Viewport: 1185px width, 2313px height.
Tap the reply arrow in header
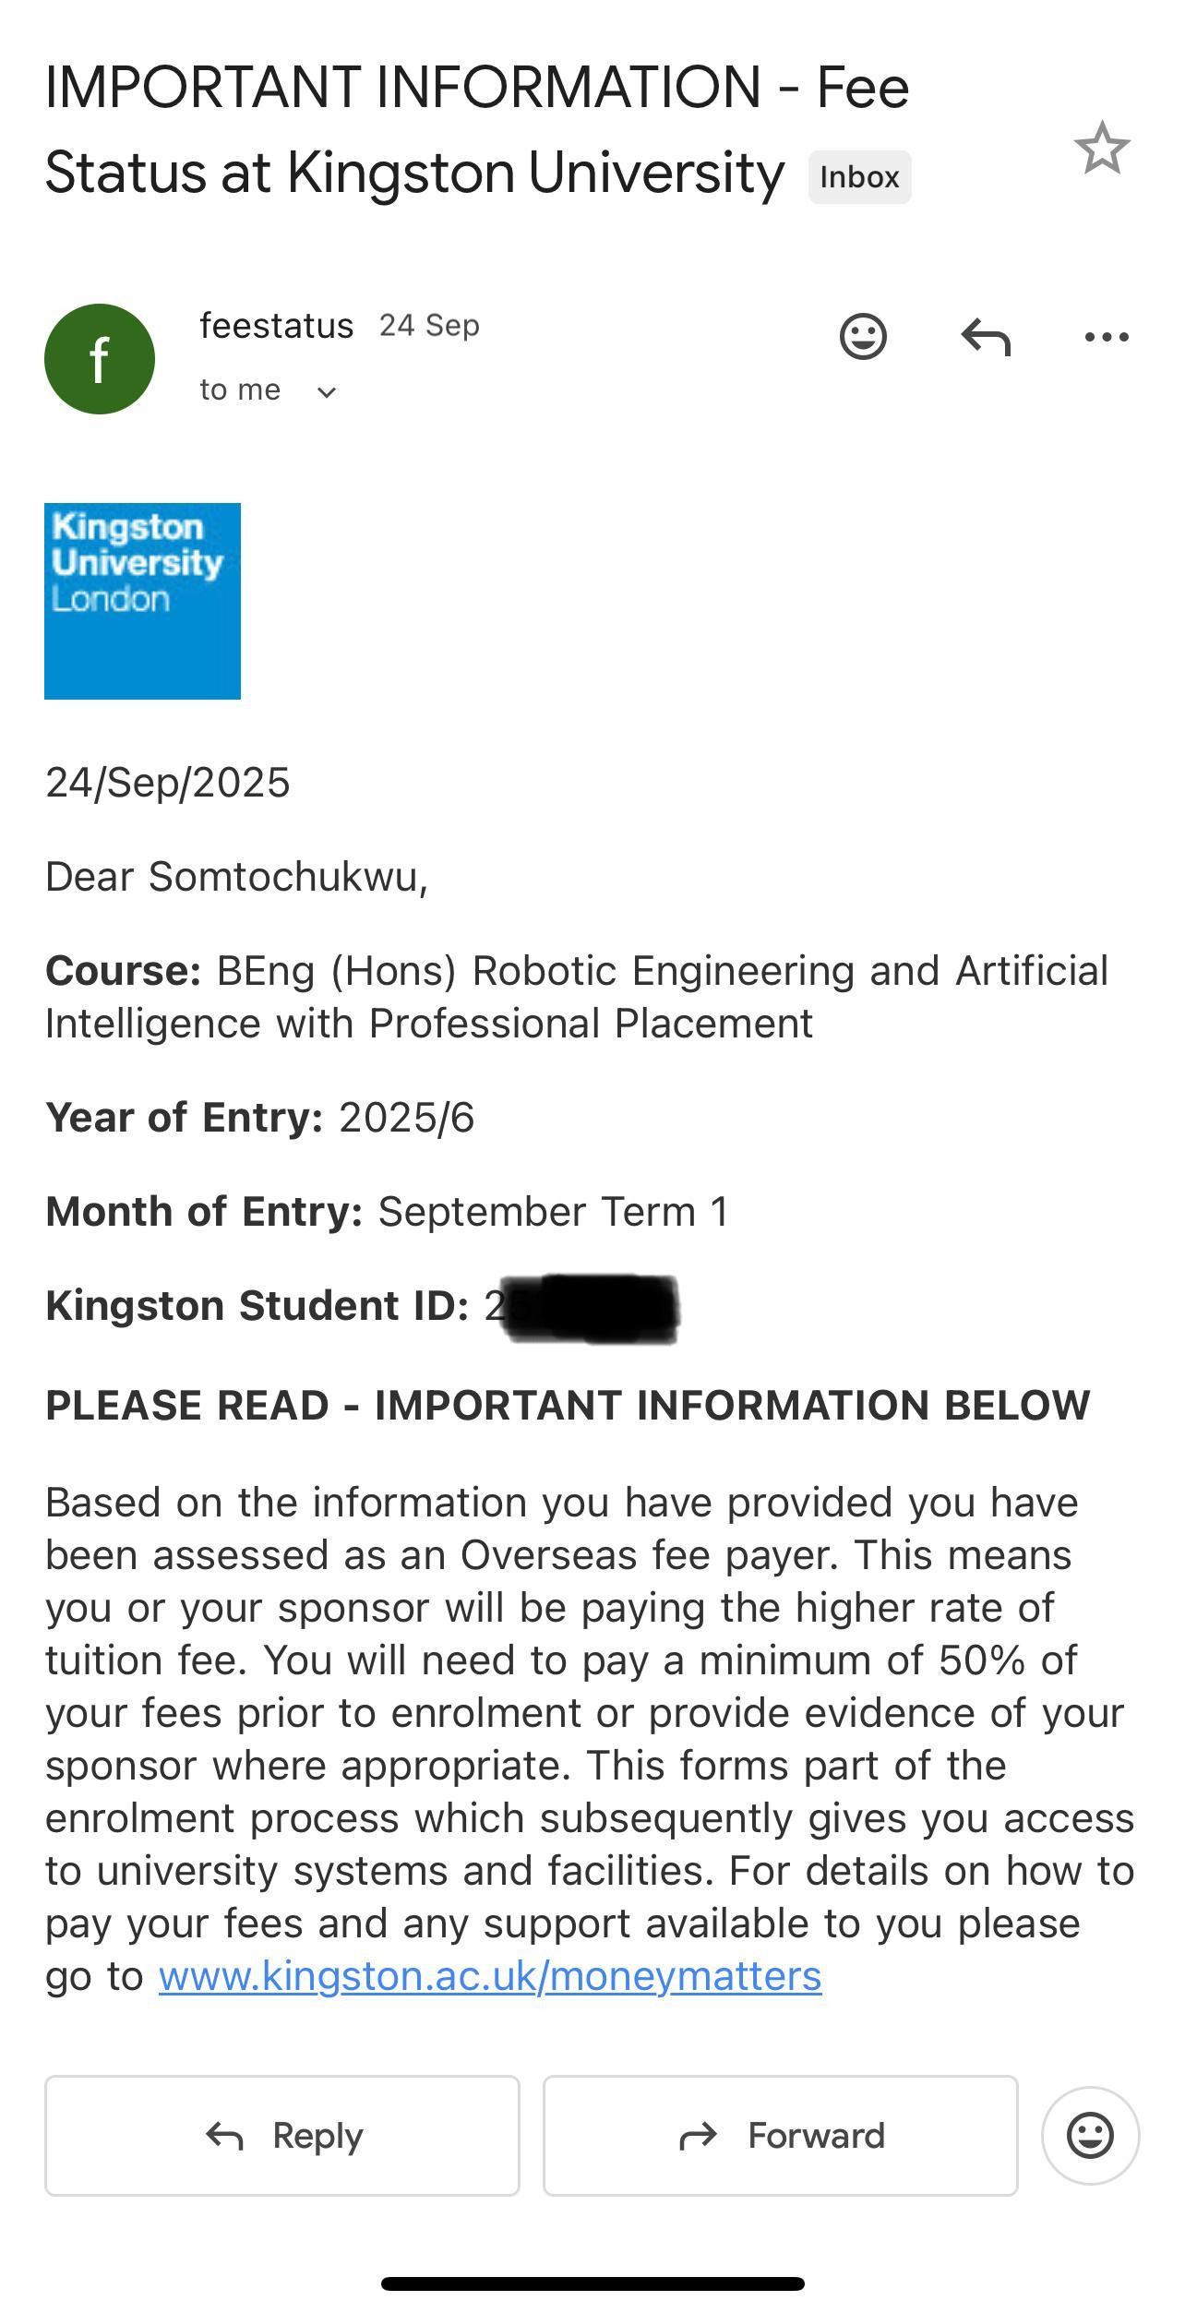tap(986, 336)
